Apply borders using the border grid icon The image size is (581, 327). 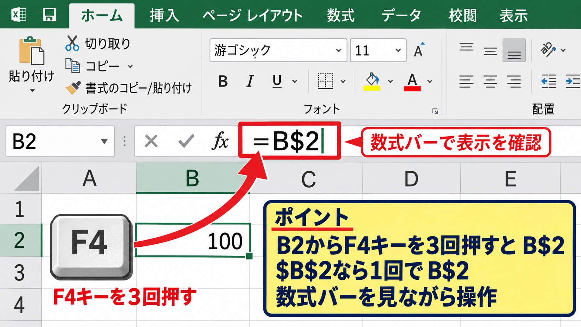[326, 81]
